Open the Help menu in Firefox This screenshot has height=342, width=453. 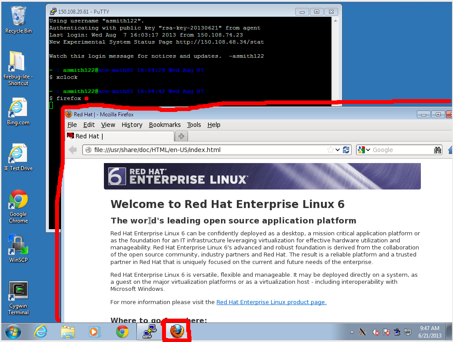[214, 125]
